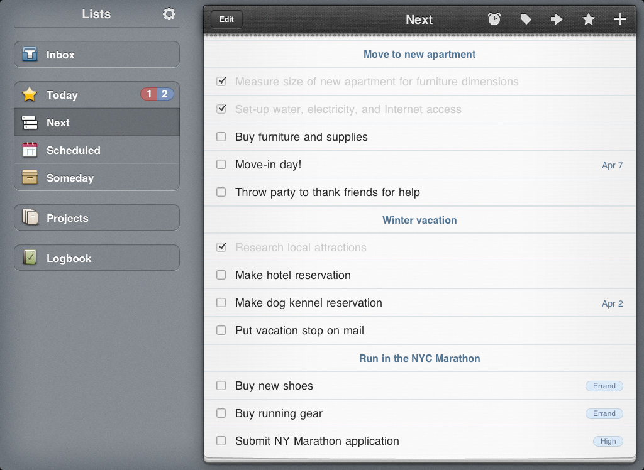Image resolution: width=644 pixels, height=470 pixels.
Task: Check off Submit NY Marathon application
Action: (x=221, y=440)
